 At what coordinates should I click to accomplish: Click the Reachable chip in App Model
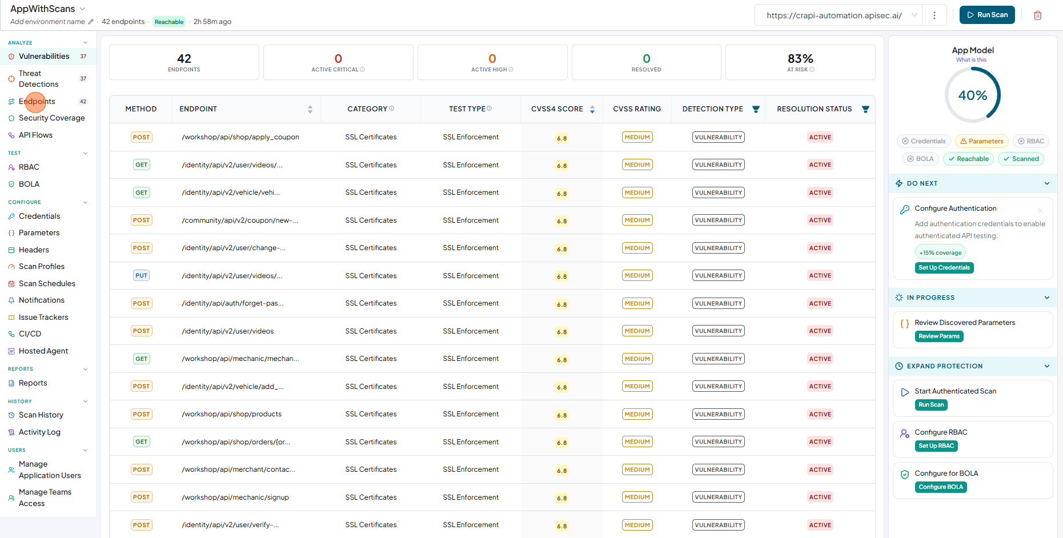(x=968, y=159)
